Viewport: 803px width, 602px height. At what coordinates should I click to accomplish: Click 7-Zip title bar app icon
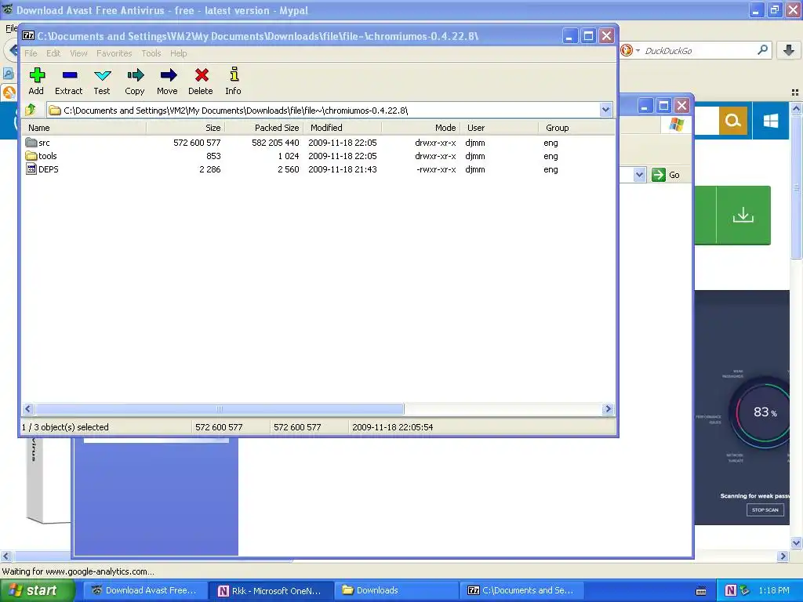28,35
